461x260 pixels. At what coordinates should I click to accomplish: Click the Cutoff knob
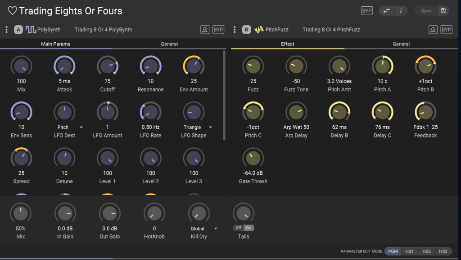(108, 66)
